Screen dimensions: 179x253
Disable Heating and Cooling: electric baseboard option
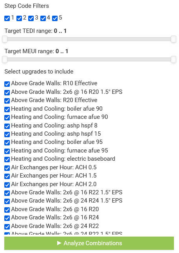7,160
